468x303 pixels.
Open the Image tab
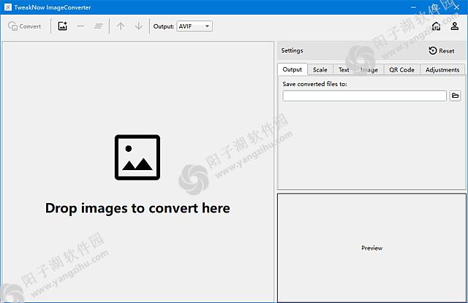point(369,69)
